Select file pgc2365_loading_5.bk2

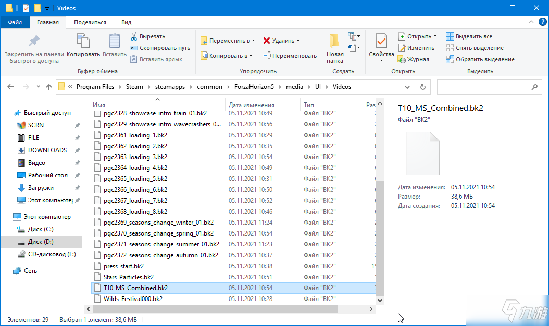tap(135, 179)
